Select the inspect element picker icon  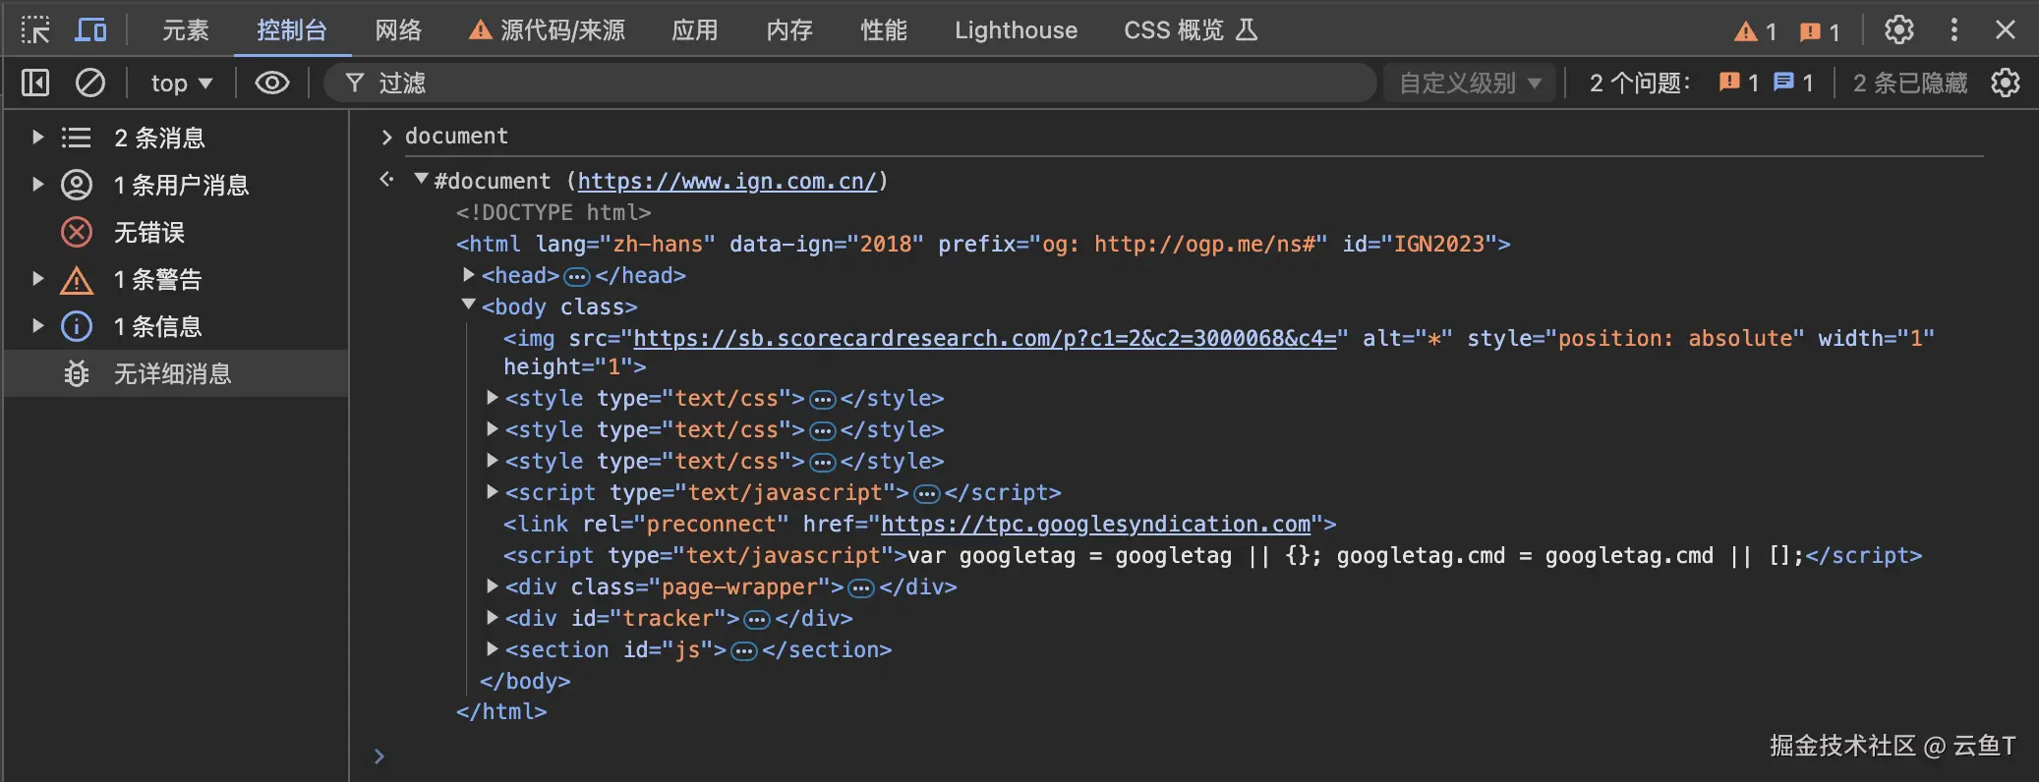tap(35, 30)
